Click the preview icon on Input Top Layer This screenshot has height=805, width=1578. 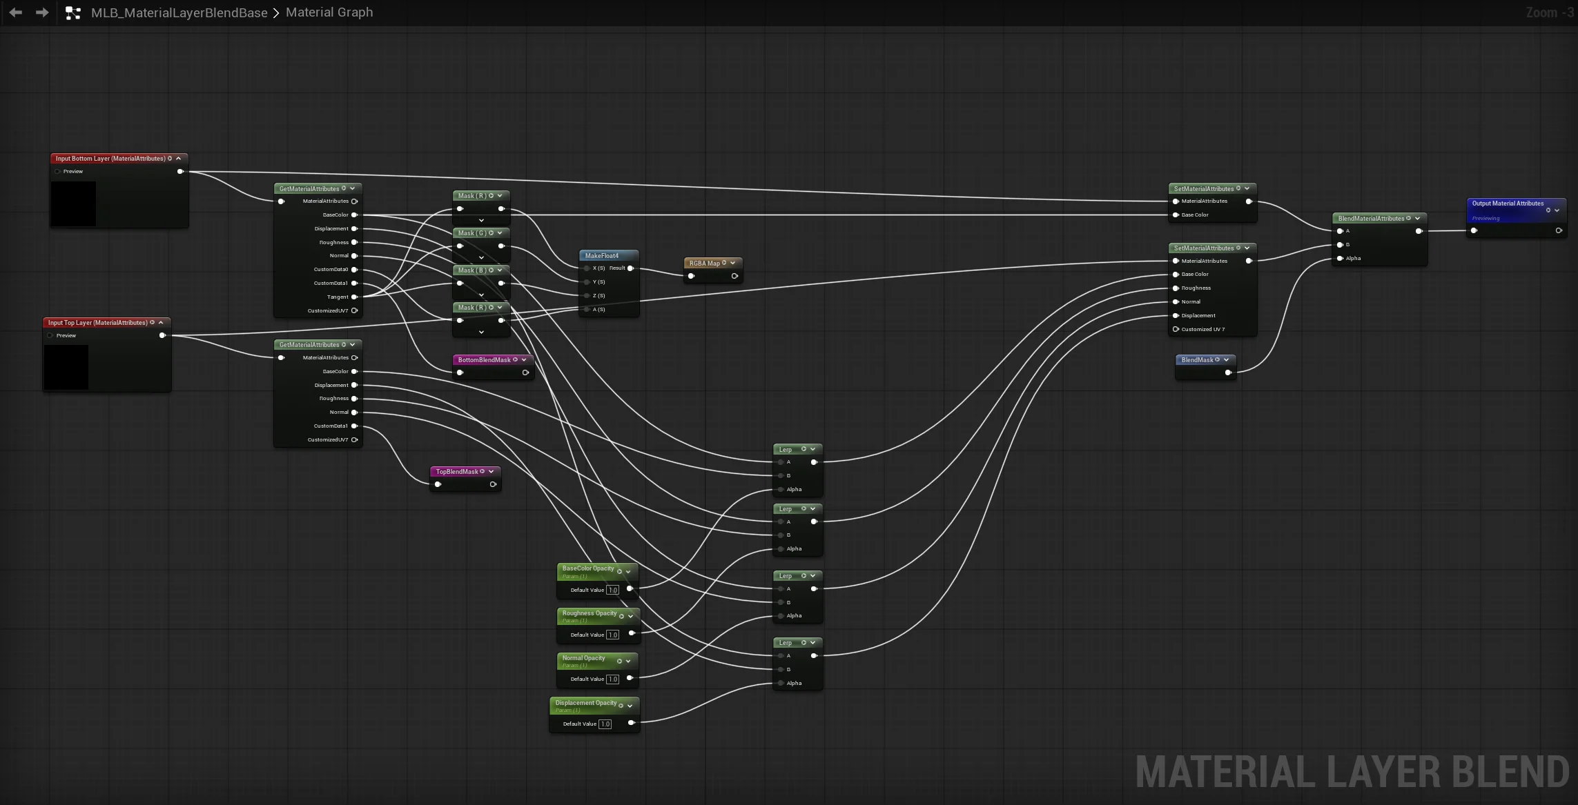pyautogui.click(x=153, y=323)
